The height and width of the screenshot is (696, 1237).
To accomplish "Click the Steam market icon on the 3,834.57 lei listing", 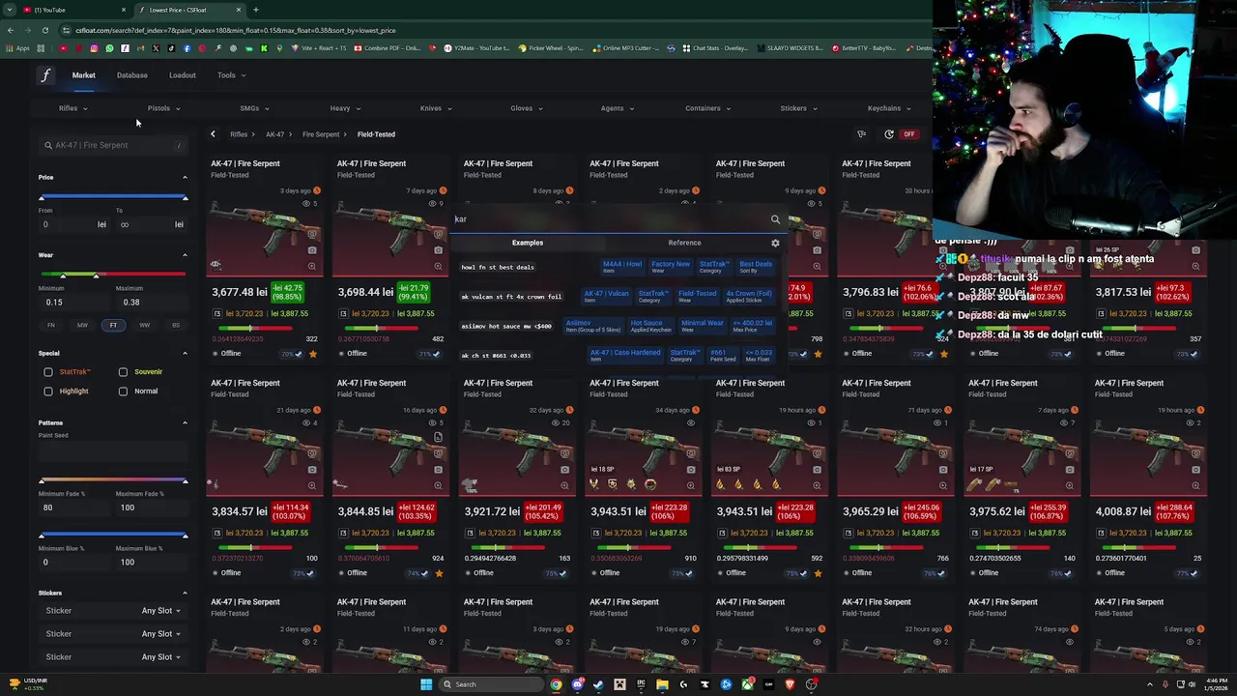I will point(217,533).
